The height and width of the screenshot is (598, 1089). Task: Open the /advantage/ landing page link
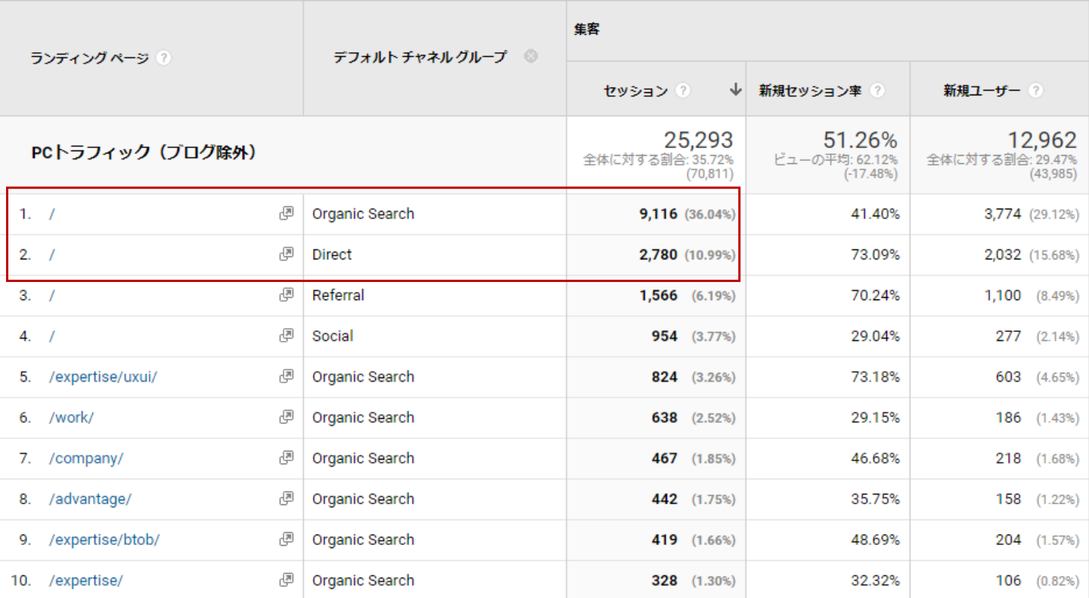coord(89,500)
